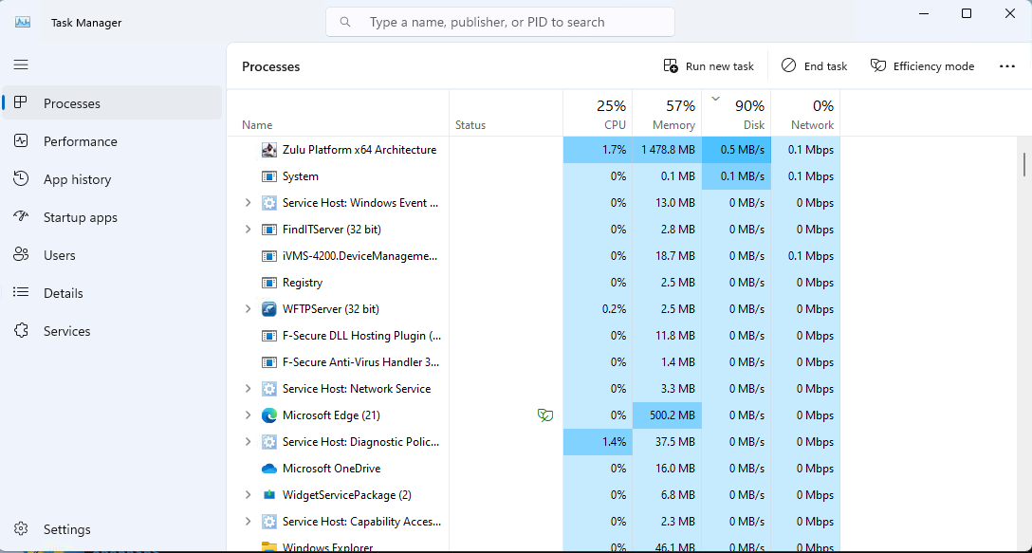Image resolution: width=1032 pixels, height=553 pixels.
Task: Sort by the Status column header
Action: coord(507,113)
